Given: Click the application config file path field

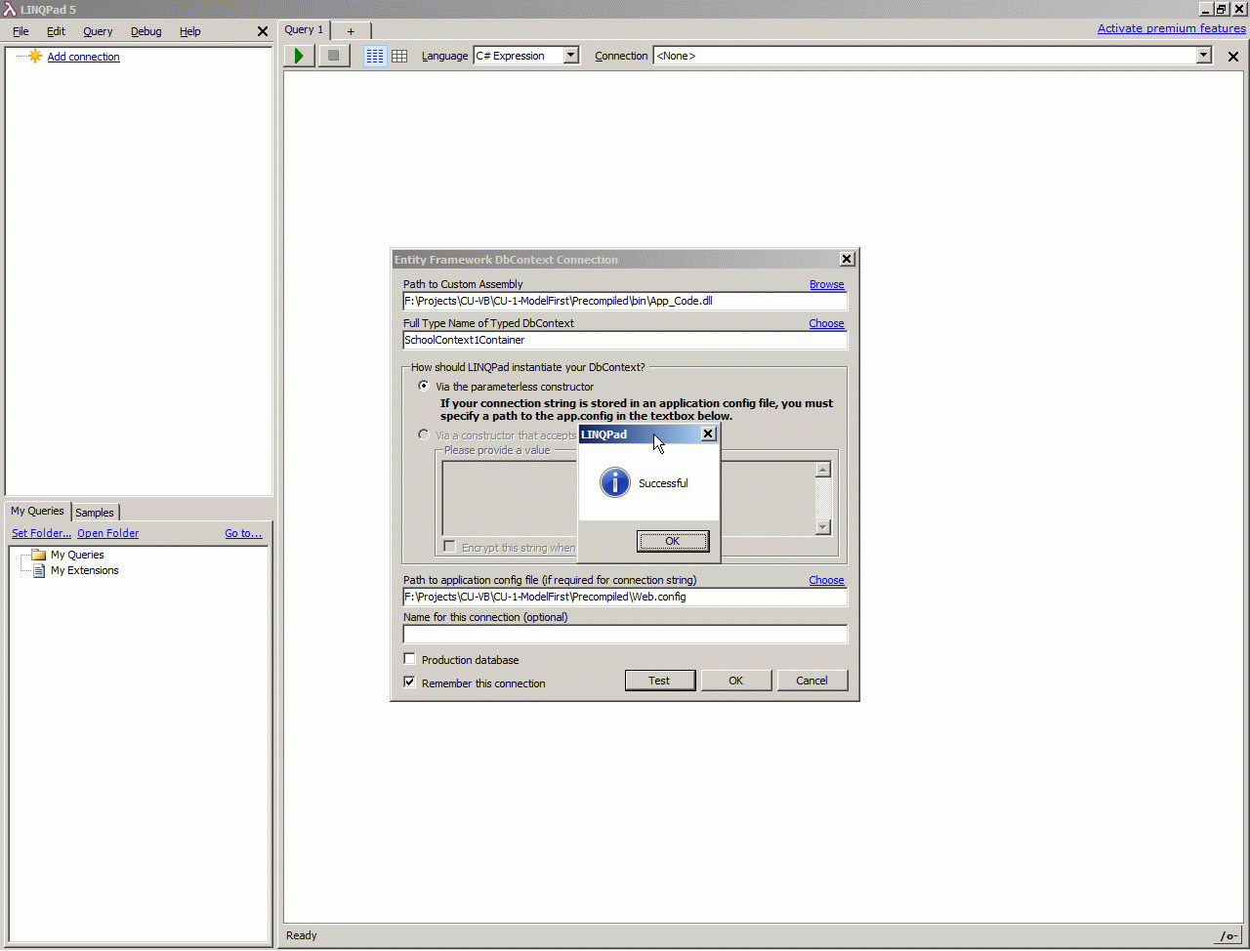Looking at the screenshot, I should pos(625,597).
